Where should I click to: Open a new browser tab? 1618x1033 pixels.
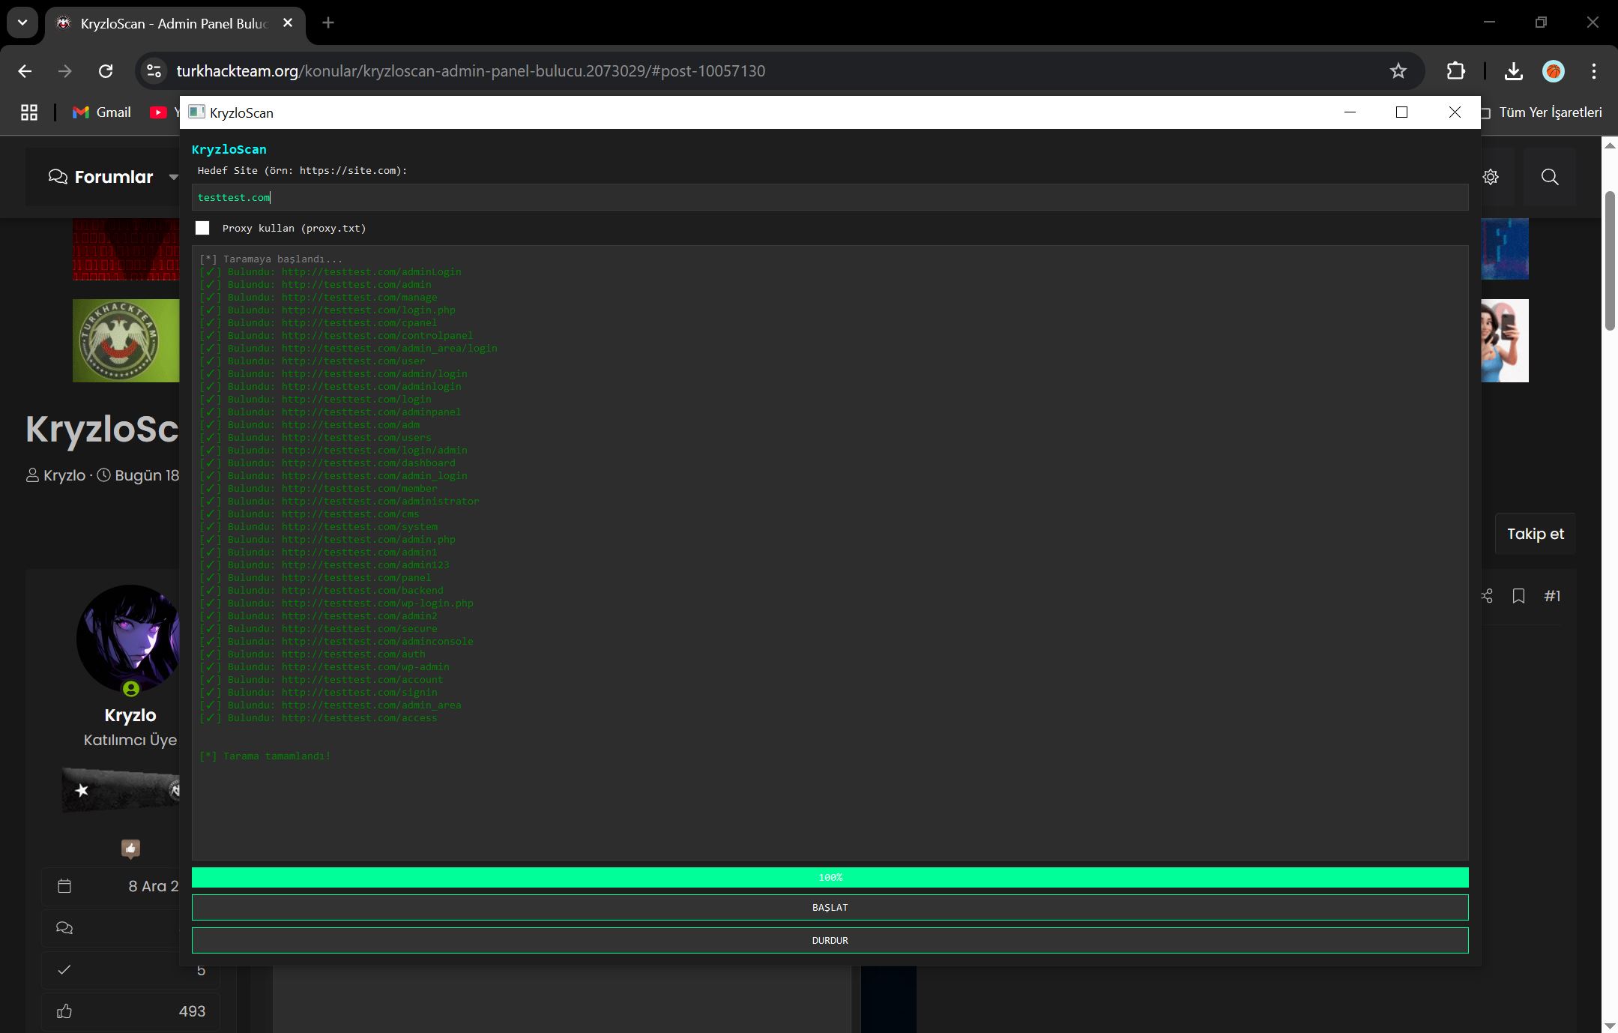(327, 23)
